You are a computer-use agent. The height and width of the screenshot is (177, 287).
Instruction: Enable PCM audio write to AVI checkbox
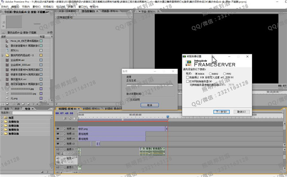188,77
